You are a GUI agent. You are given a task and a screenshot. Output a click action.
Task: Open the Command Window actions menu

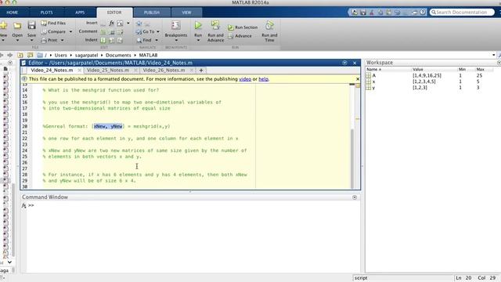tap(355, 197)
